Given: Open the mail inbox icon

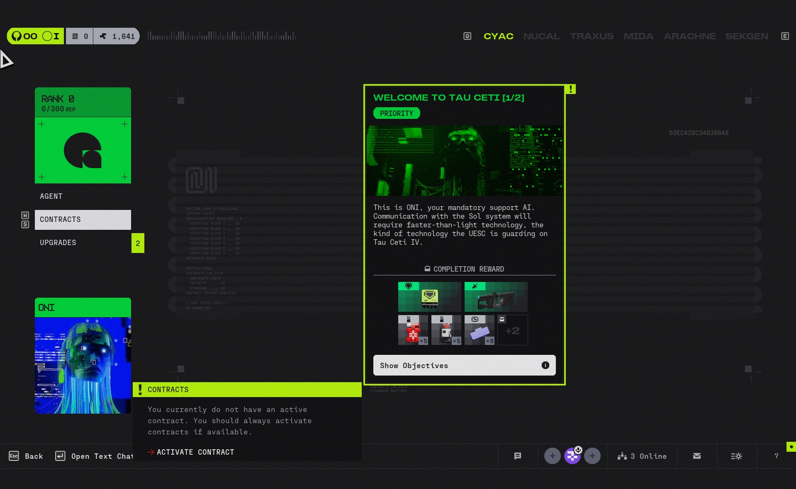Looking at the screenshot, I should pyautogui.click(x=697, y=456).
